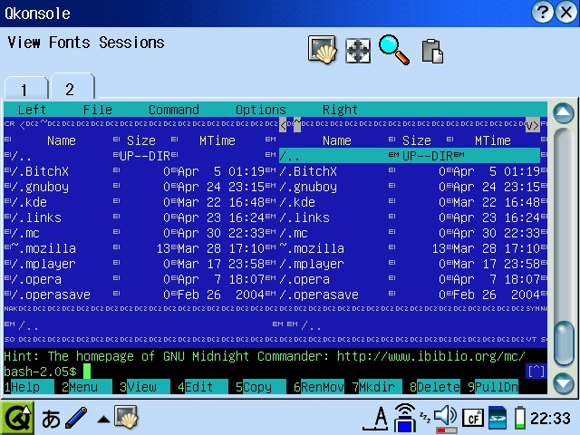Viewport: 580px width, 435px height.
Task: Open the Fonts menu
Action: pyautogui.click(x=70, y=43)
